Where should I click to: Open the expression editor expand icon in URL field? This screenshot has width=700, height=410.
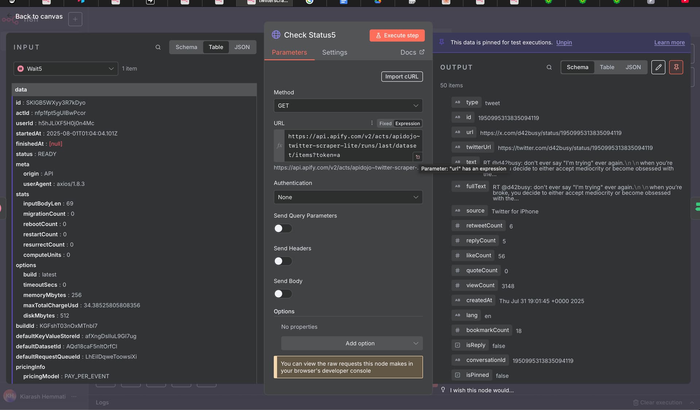pos(418,157)
